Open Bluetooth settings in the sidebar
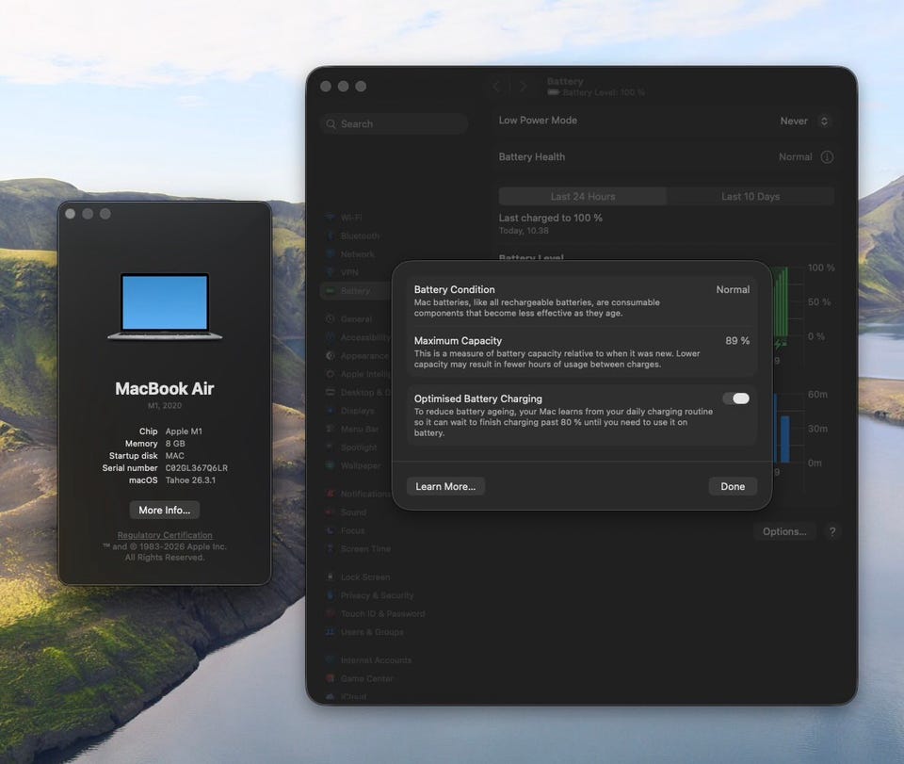Image resolution: width=904 pixels, height=764 pixels. click(x=353, y=236)
